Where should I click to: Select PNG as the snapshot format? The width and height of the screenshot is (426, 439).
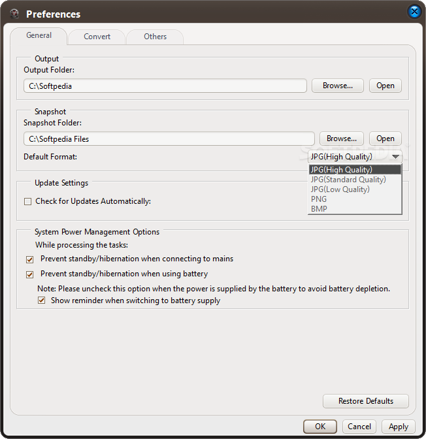pyautogui.click(x=319, y=199)
